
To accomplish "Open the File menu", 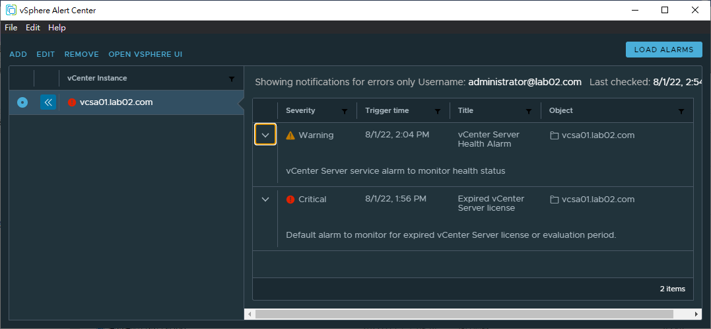I will tap(11, 28).
